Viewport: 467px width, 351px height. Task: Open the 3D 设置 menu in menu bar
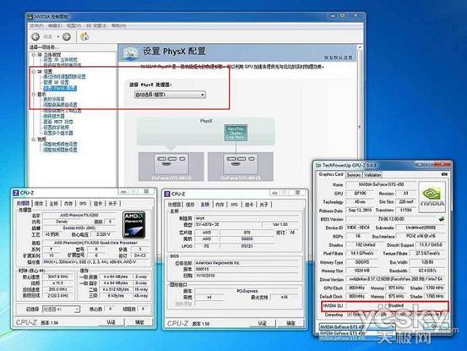pyautogui.click(x=96, y=26)
